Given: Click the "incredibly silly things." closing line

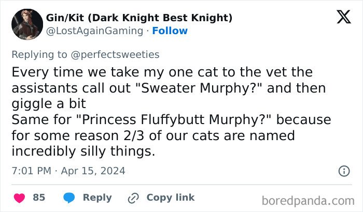Looking at the screenshot, I should 82,152.
